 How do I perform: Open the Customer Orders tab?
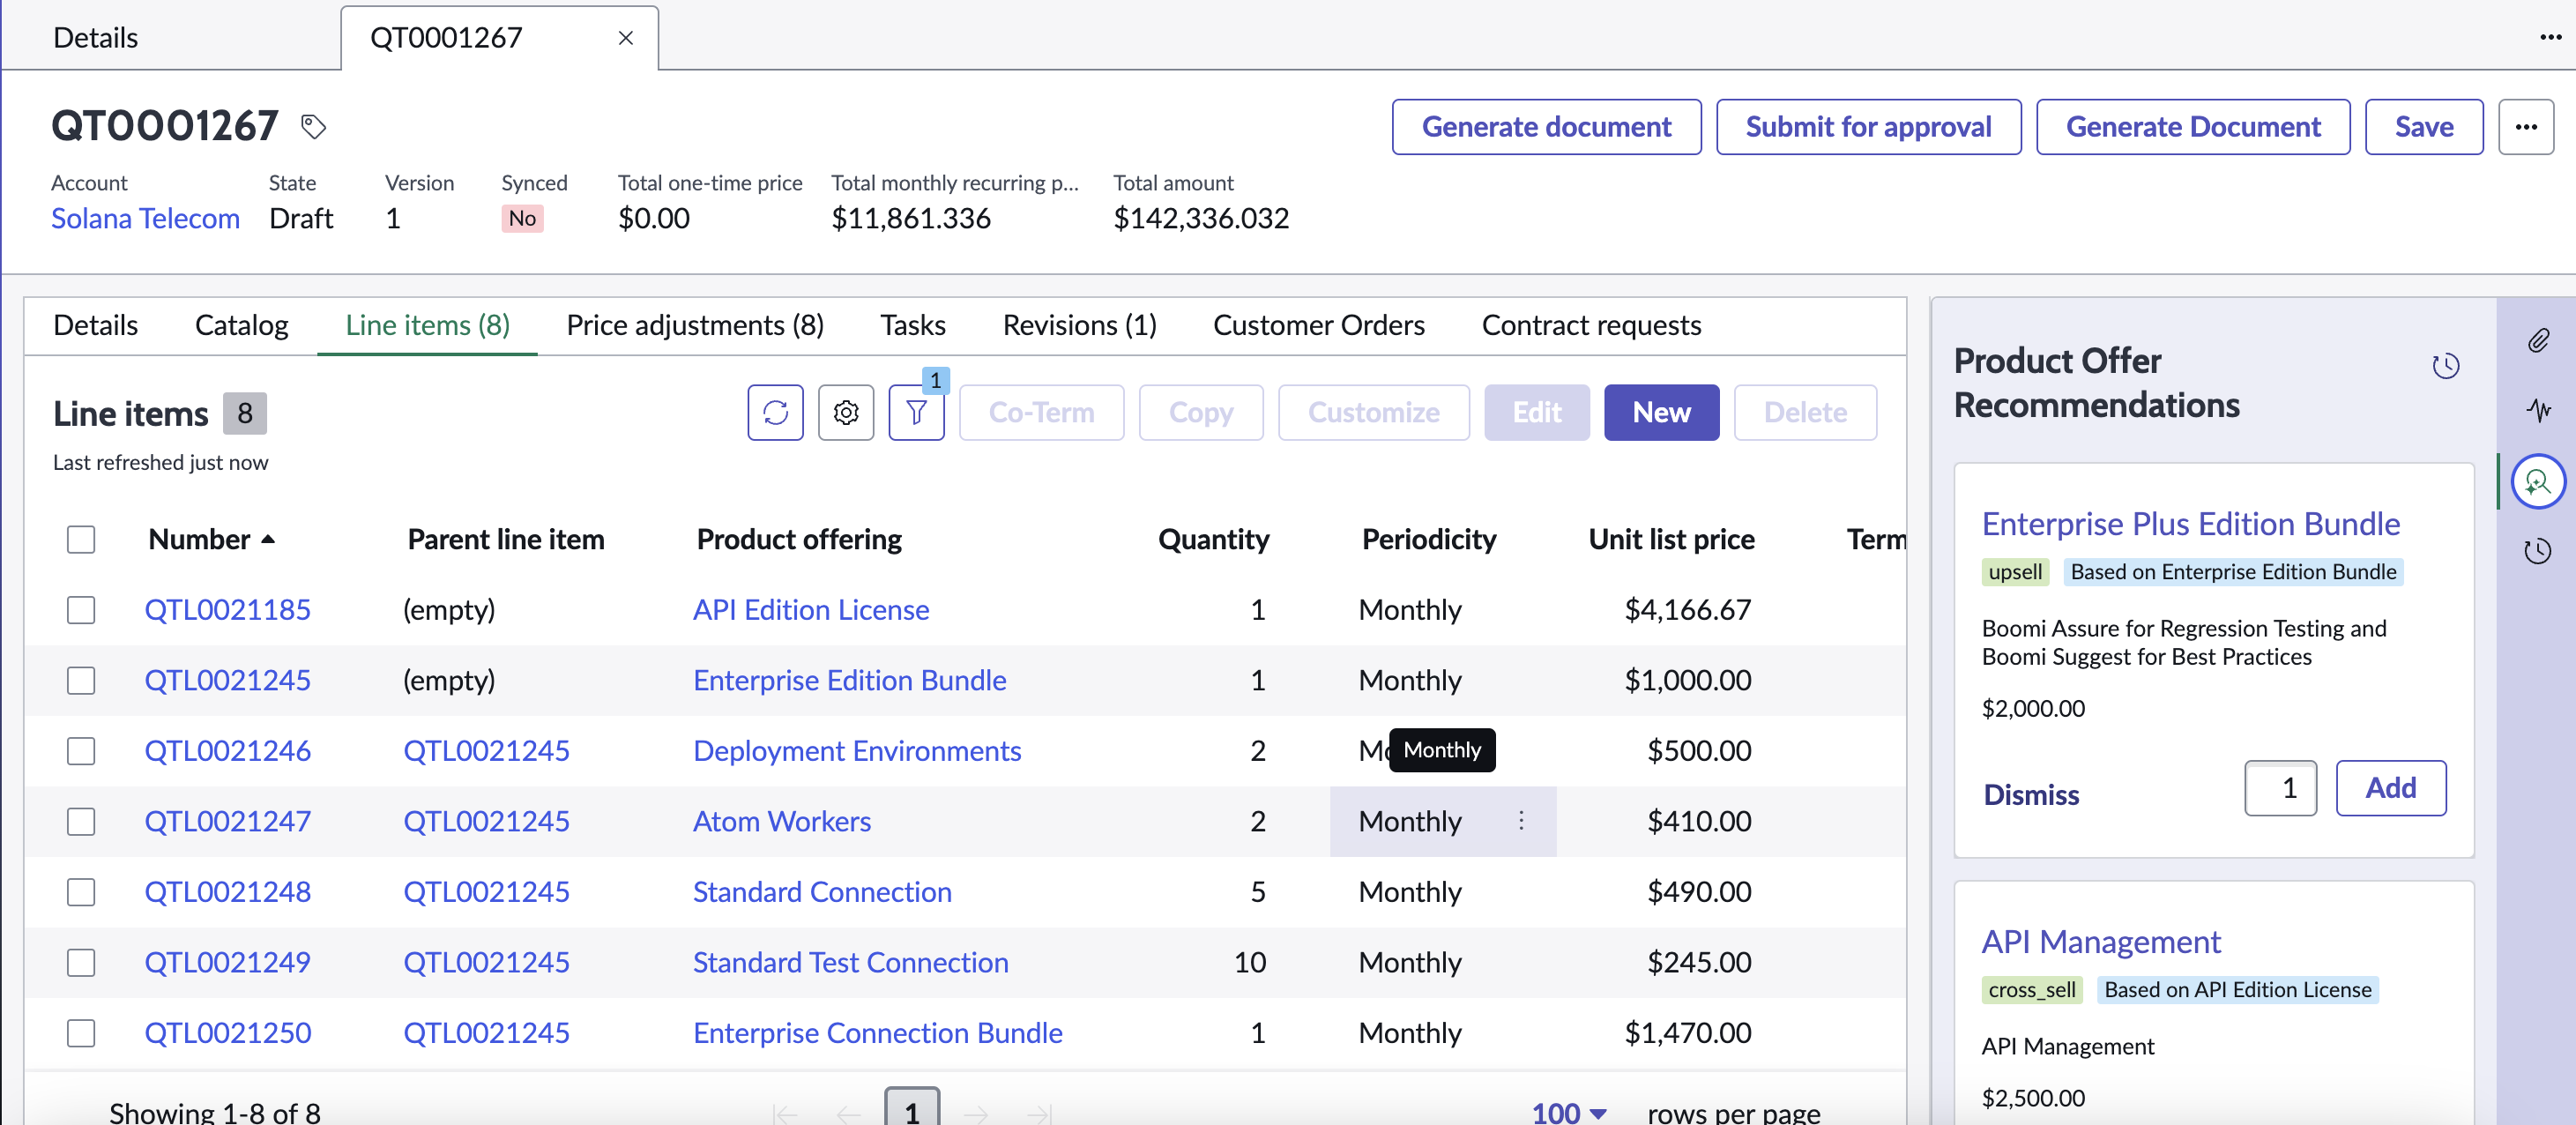point(1318,325)
